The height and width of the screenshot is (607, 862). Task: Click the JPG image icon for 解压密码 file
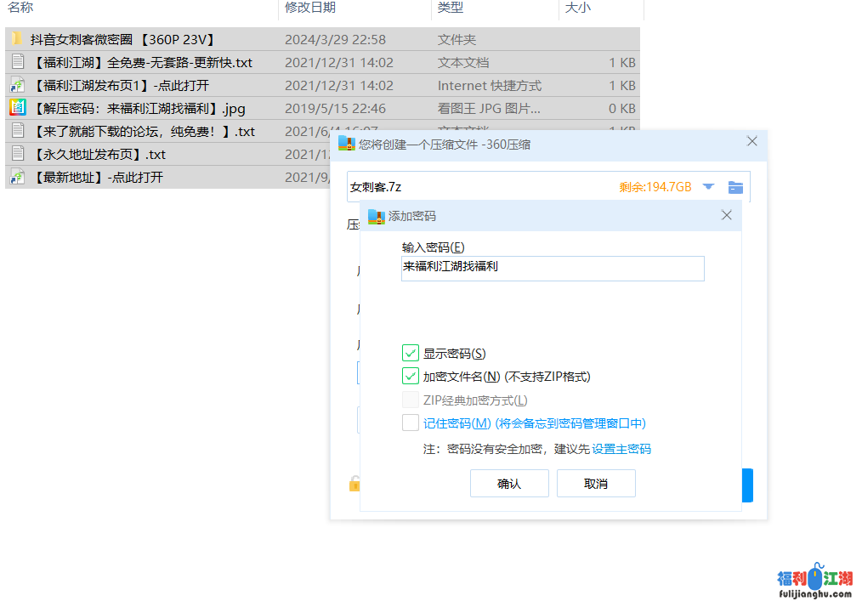[x=17, y=108]
